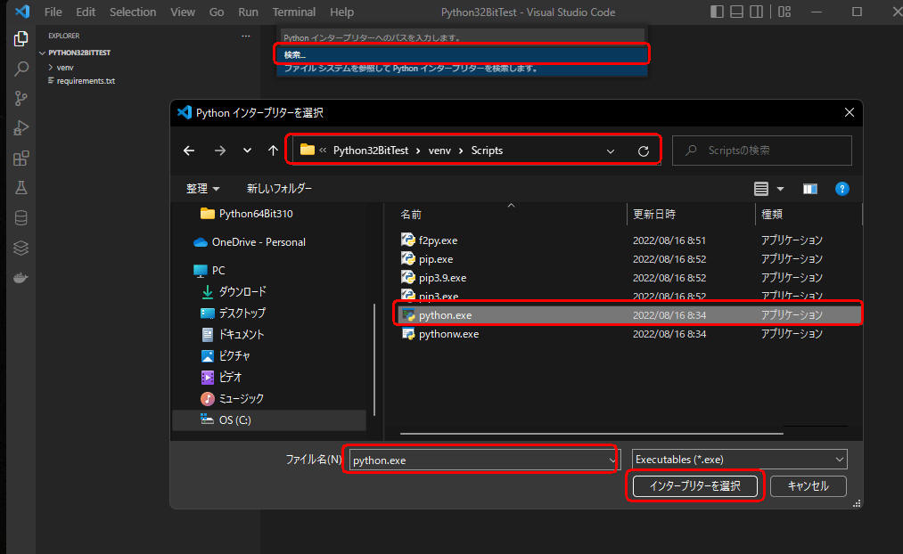The height and width of the screenshot is (554, 903).
Task: Open Source Control view in activity bar
Action: (21, 98)
